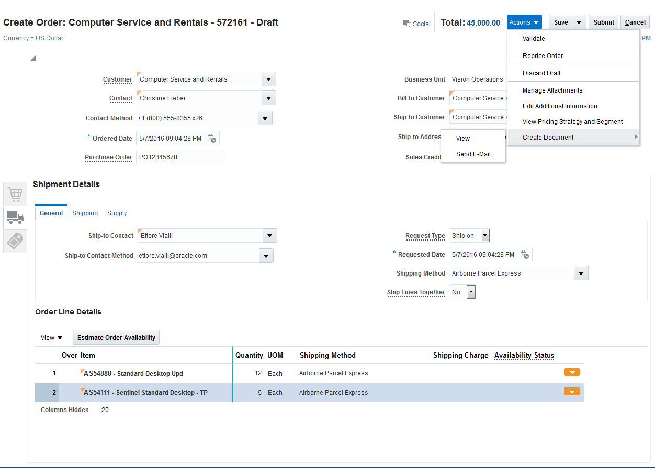Click the Estimate Order Availability button

(x=116, y=338)
